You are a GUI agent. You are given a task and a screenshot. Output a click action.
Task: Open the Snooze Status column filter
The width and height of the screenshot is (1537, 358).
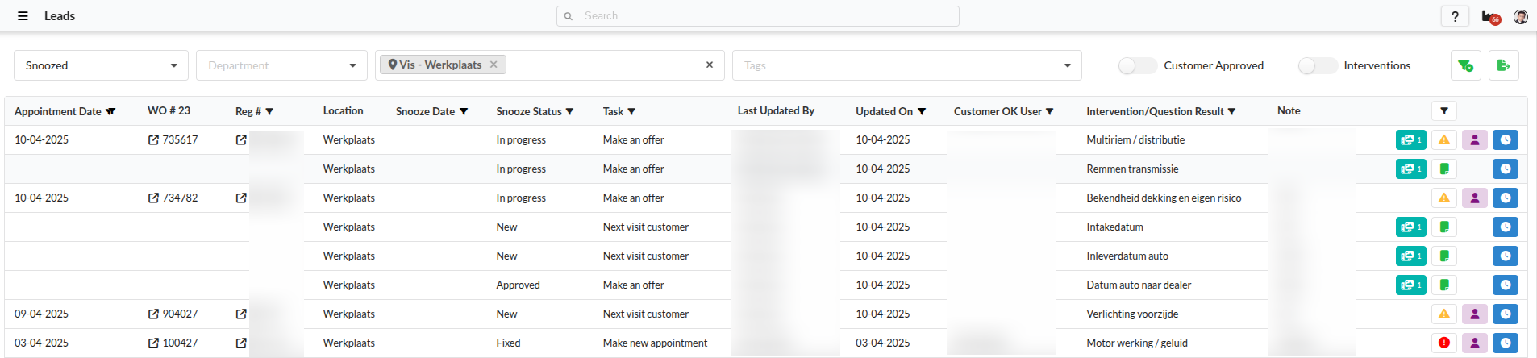pos(569,112)
